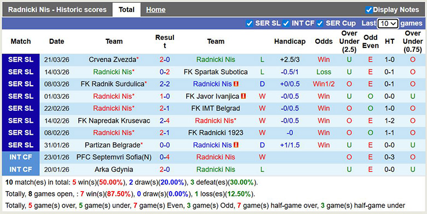Viewport: 427px width, 214px height.
Task: Click the date 14/03/26
Action: coord(56,72)
